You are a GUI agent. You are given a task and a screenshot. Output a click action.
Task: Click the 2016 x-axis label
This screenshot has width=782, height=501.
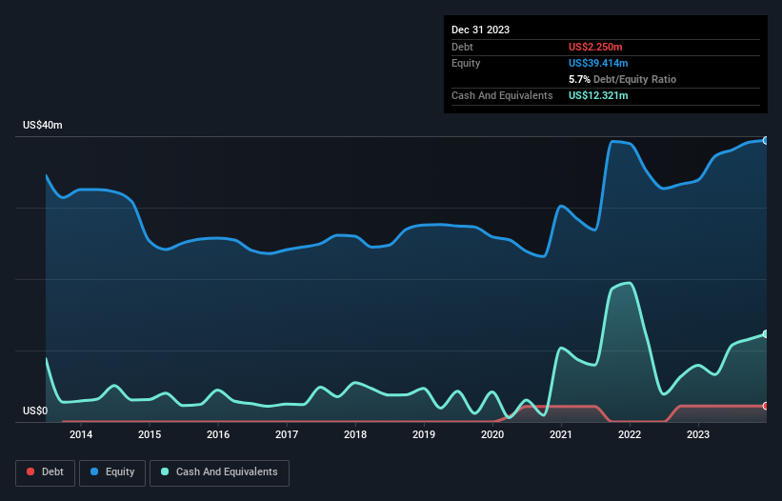(x=218, y=434)
